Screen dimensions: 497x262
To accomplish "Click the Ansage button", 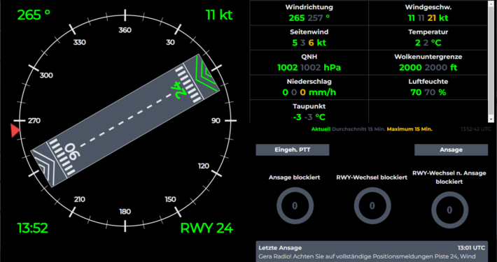I will tap(451, 150).
